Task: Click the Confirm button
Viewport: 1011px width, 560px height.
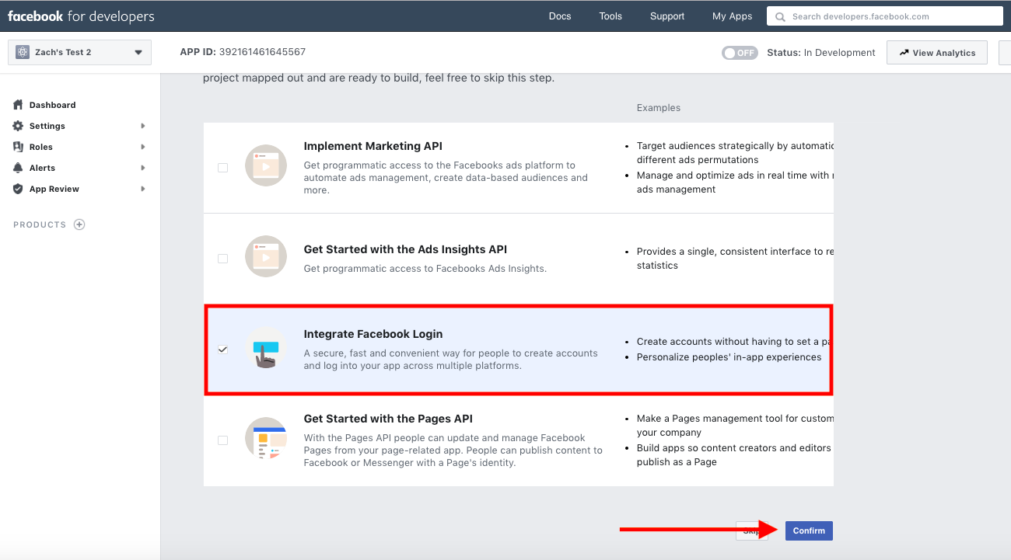Action: tap(809, 530)
